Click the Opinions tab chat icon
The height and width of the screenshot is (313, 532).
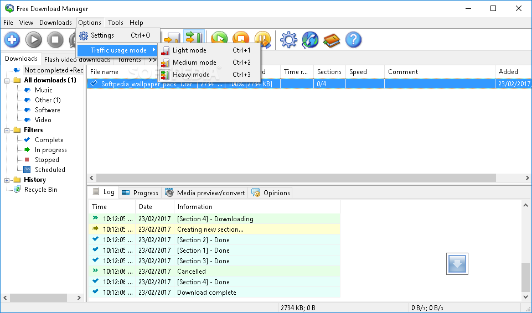pos(256,193)
